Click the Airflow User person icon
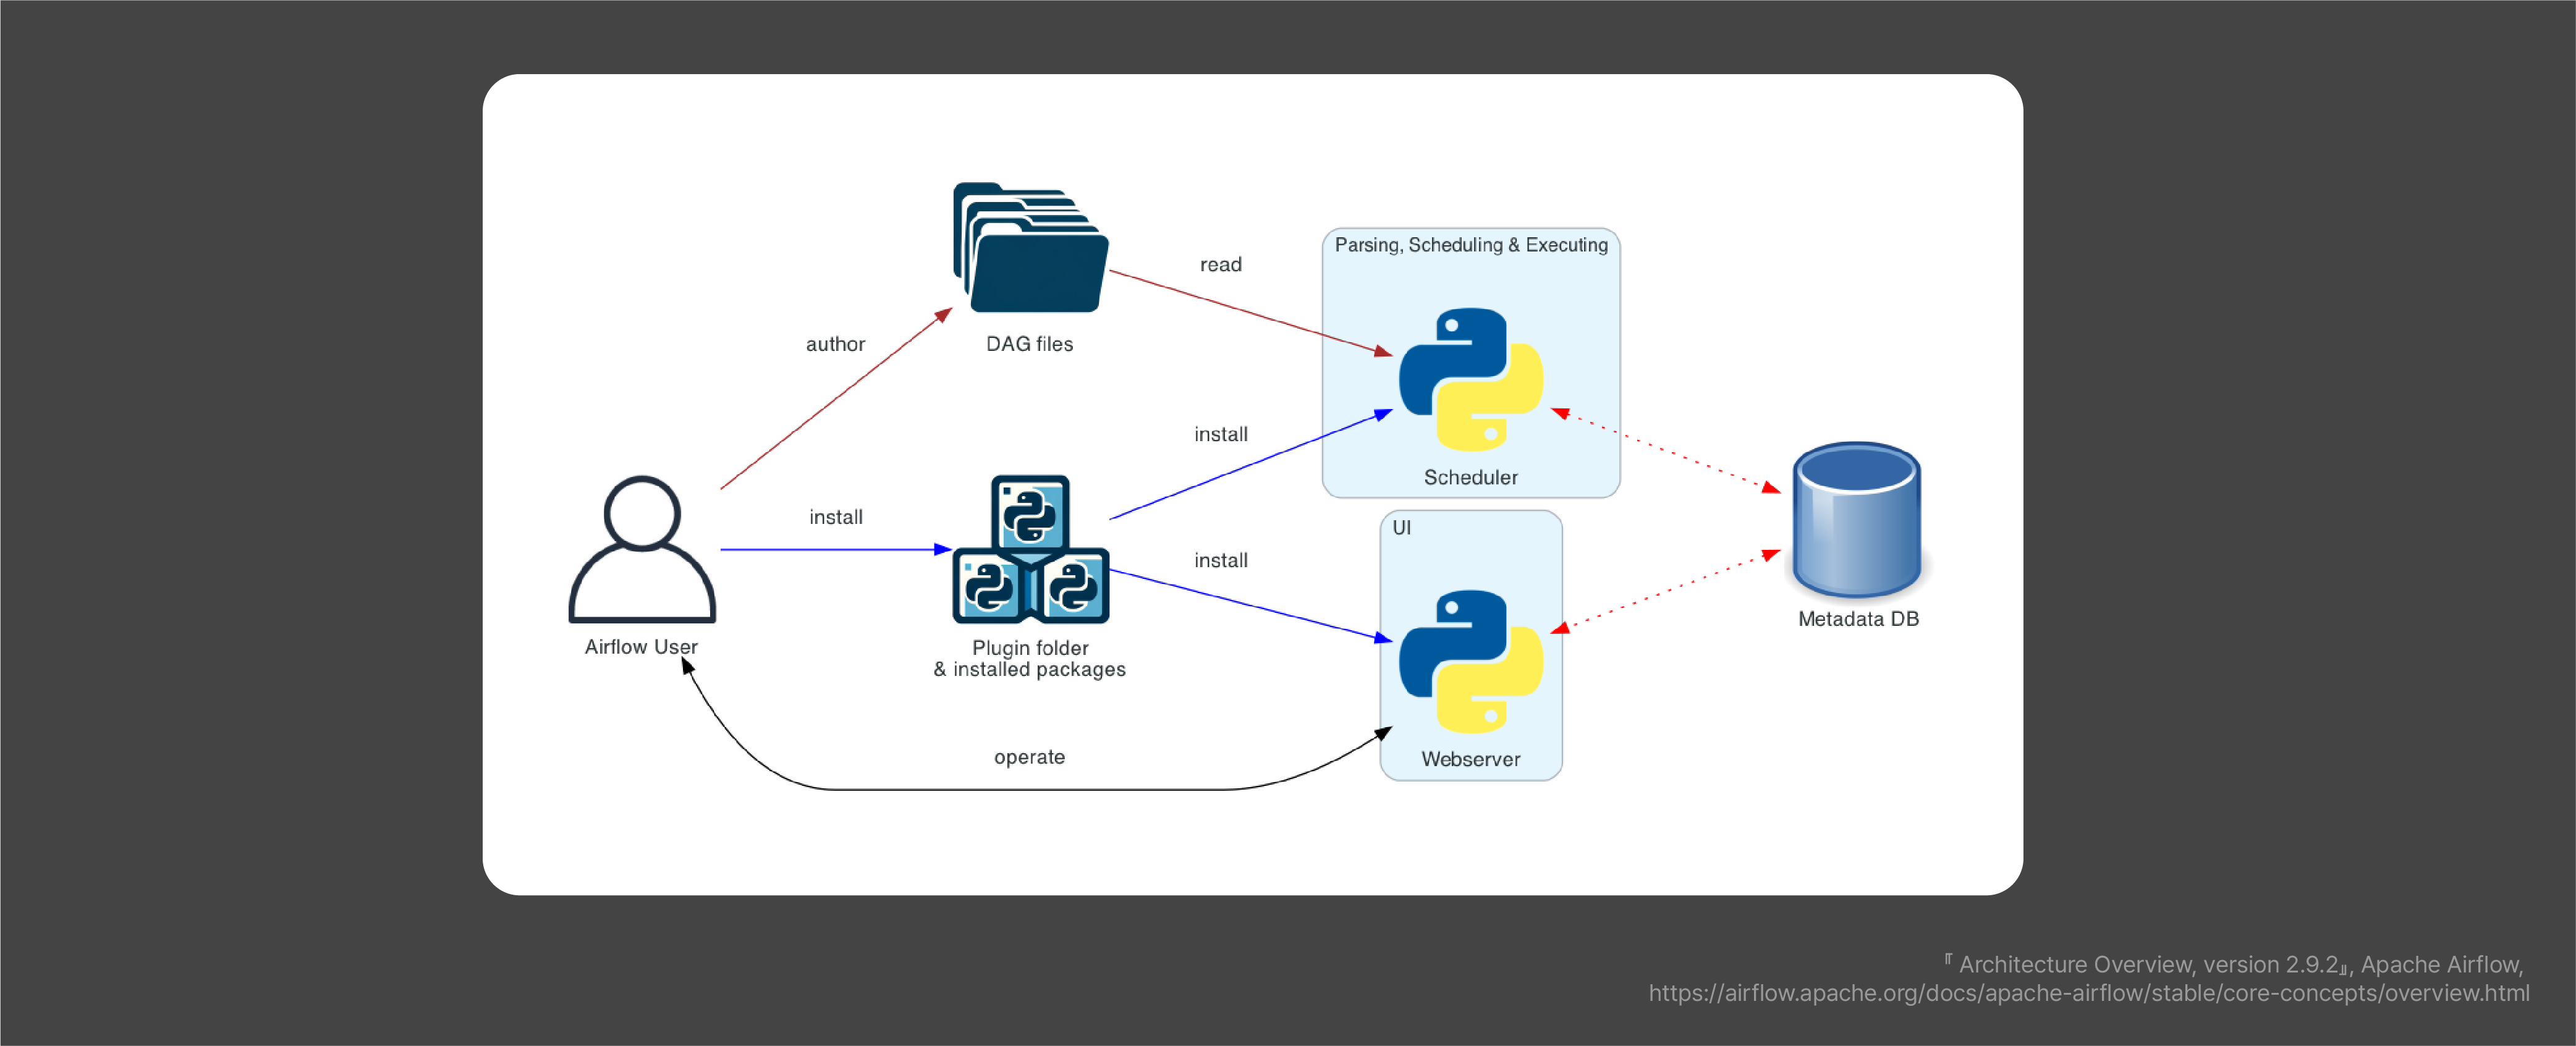Image resolution: width=2576 pixels, height=1046 pixels. (x=642, y=550)
